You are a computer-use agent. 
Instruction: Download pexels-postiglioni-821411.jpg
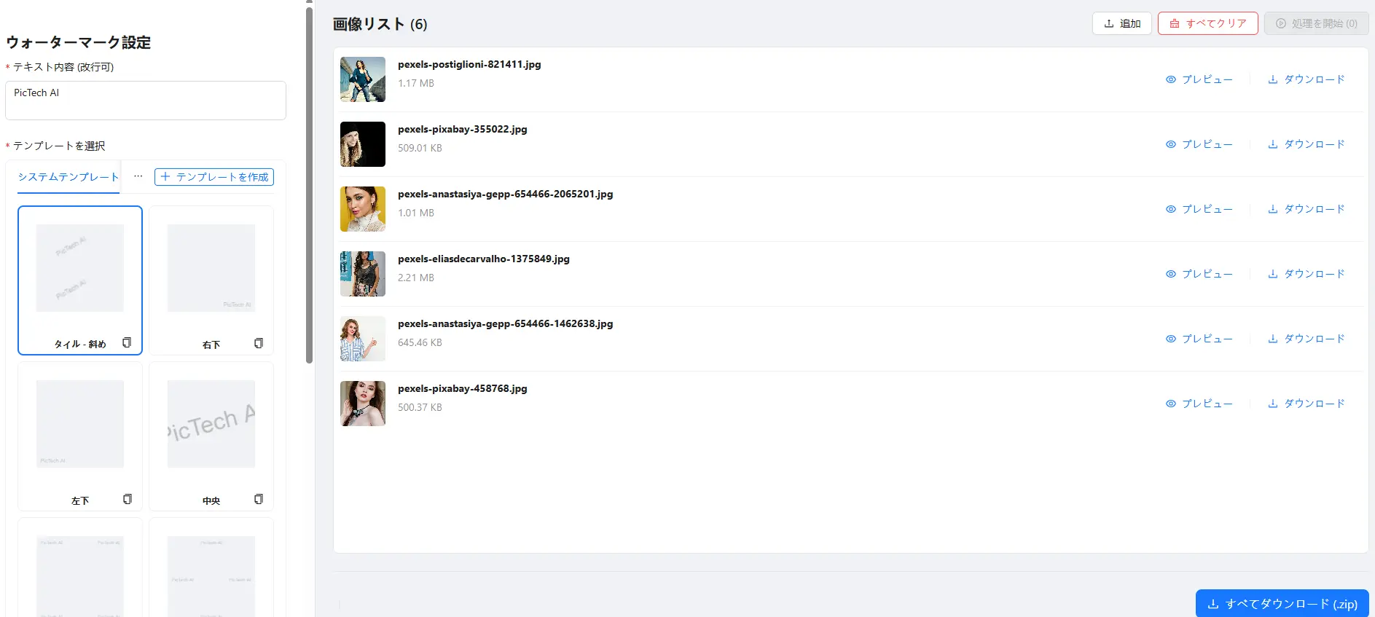[x=1307, y=79]
